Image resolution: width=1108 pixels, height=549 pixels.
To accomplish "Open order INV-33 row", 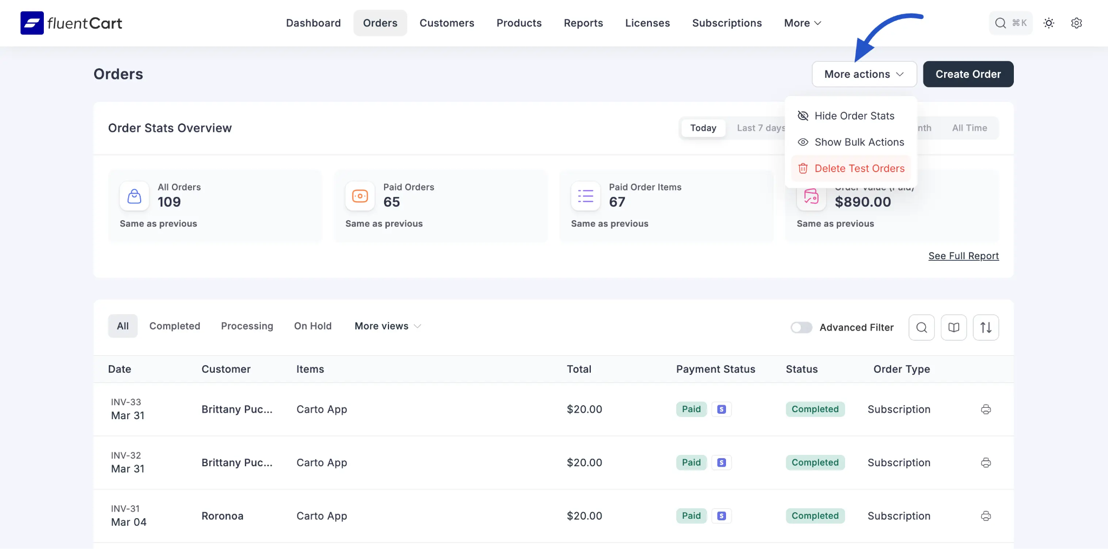I will 553,409.
